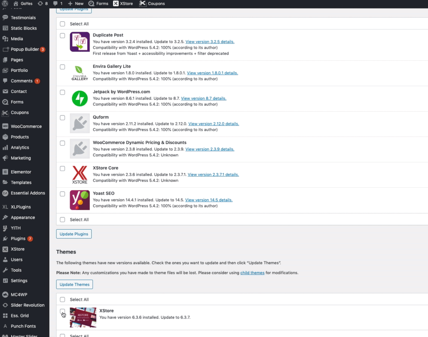Check the Yoast SEO plugin checkbox
This screenshot has height=337, width=428.
(62, 194)
